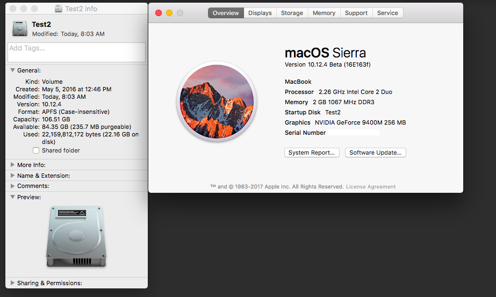Open the Storage tab
The width and height of the screenshot is (496, 297).
(292, 13)
